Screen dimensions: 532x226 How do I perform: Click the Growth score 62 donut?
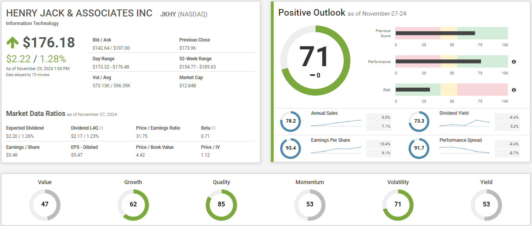(133, 204)
